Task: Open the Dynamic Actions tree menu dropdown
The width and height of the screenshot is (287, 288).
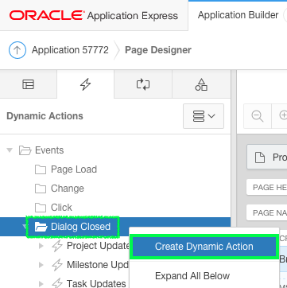Action: (x=204, y=116)
